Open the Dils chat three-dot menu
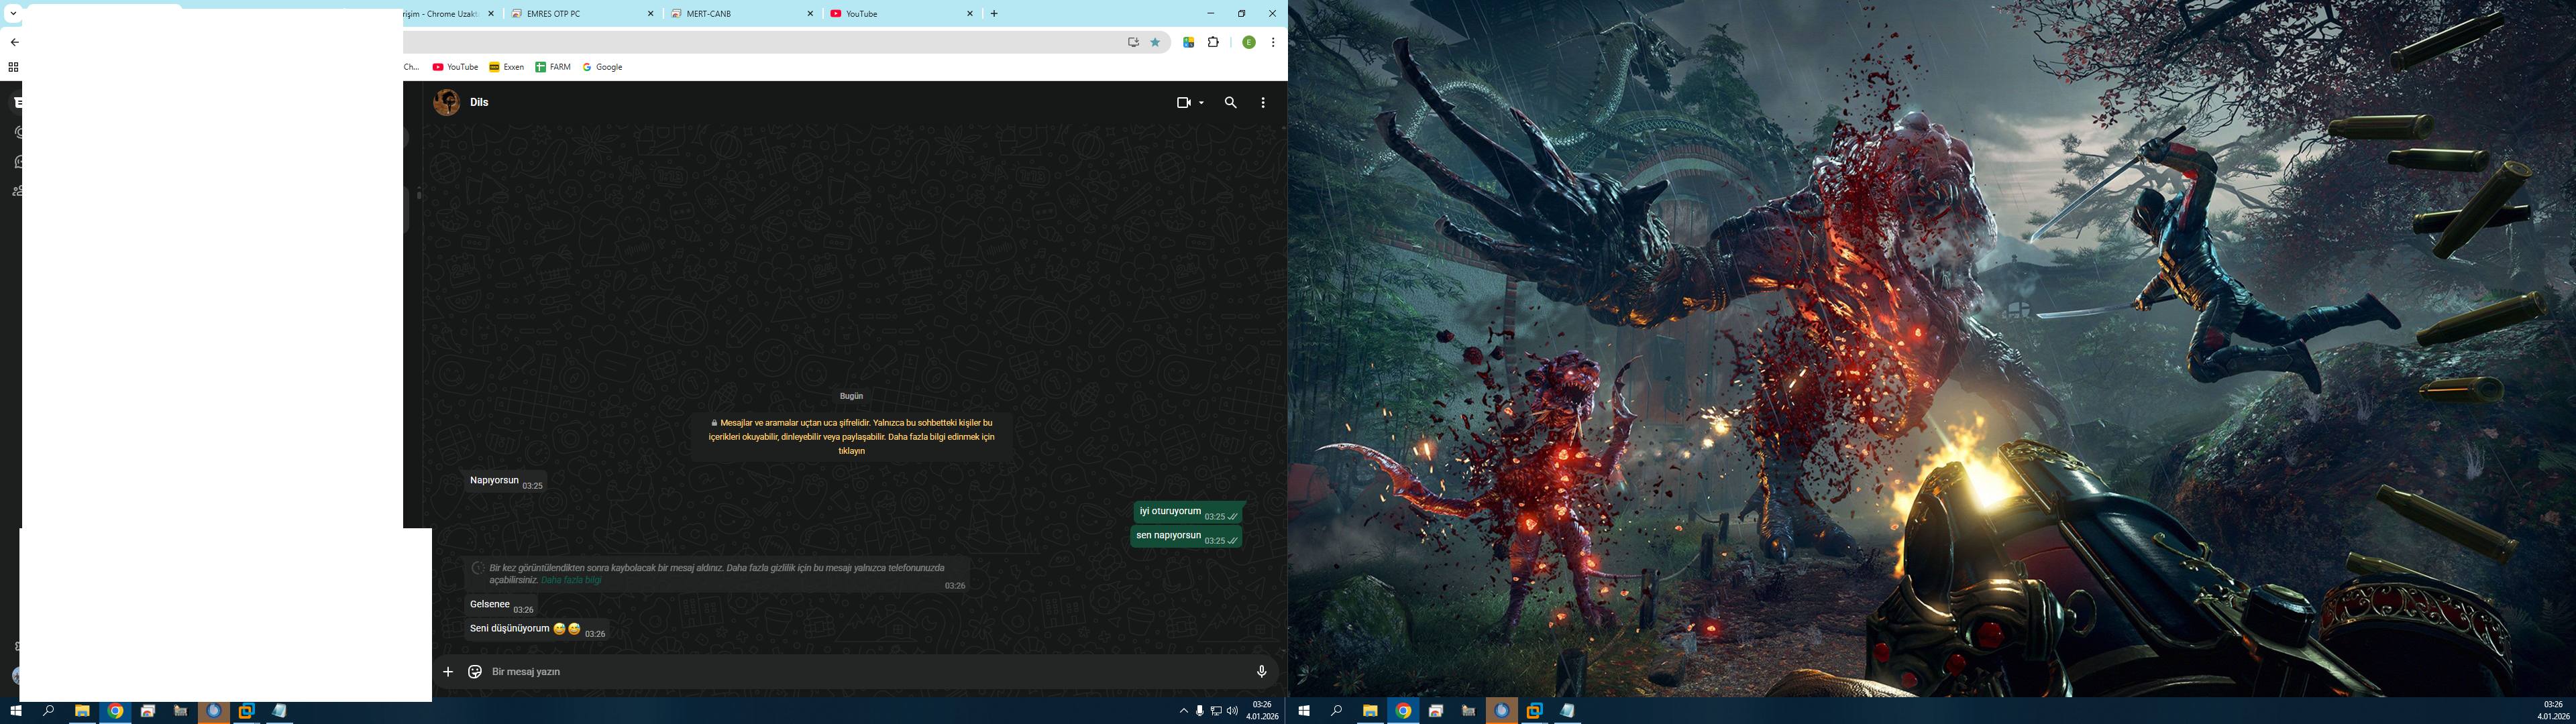Viewport: 2576px width, 724px height. coord(1263,102)
